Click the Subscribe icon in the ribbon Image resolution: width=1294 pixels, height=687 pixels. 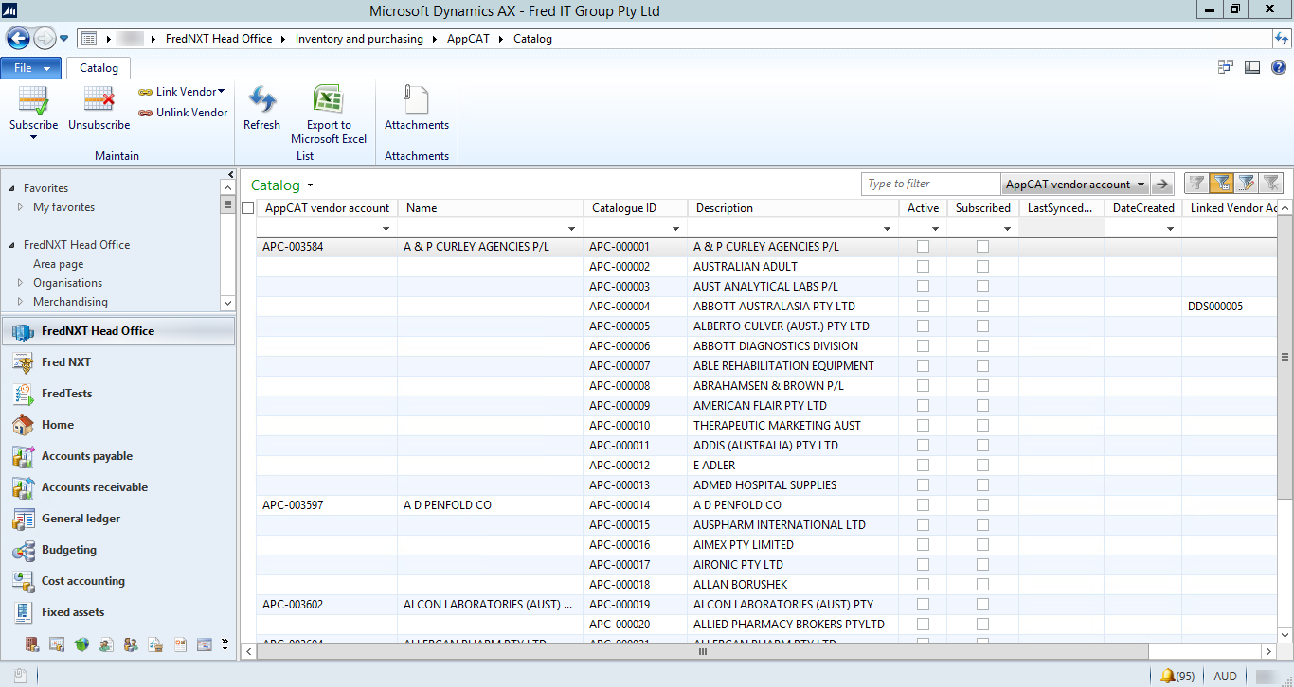pos(33,99)
